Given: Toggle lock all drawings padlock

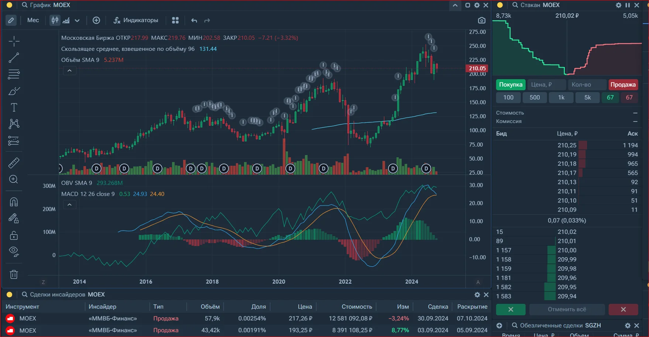Looking at the screenshot, I should click(14, 235).
